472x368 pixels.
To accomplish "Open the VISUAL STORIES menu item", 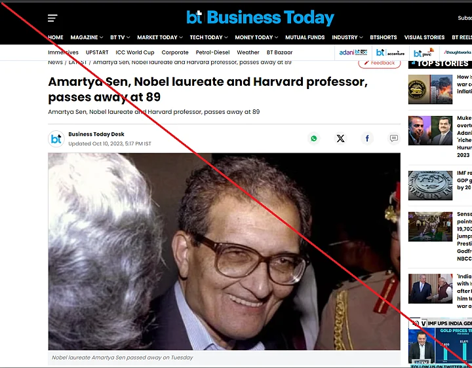I will pyautogui.click(x=424, y=37).
